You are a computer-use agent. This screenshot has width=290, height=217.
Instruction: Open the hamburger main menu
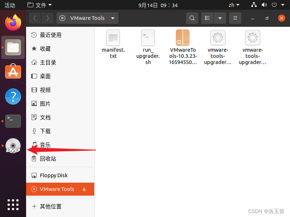pyautogui.click(x=235, y=18)
